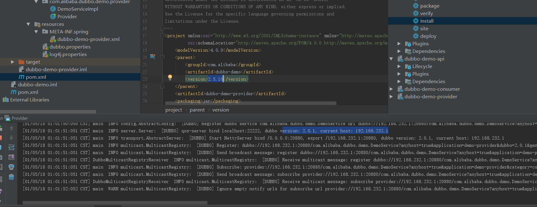Viewport: 537px width, 207px height.
Task: Click the dubbo-demo-provider.xml file icon
Action: [53, 39]
